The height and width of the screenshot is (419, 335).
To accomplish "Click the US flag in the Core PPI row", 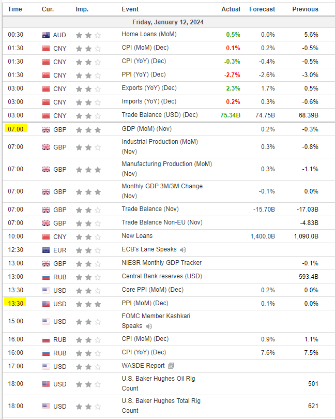I will [46, 290].
